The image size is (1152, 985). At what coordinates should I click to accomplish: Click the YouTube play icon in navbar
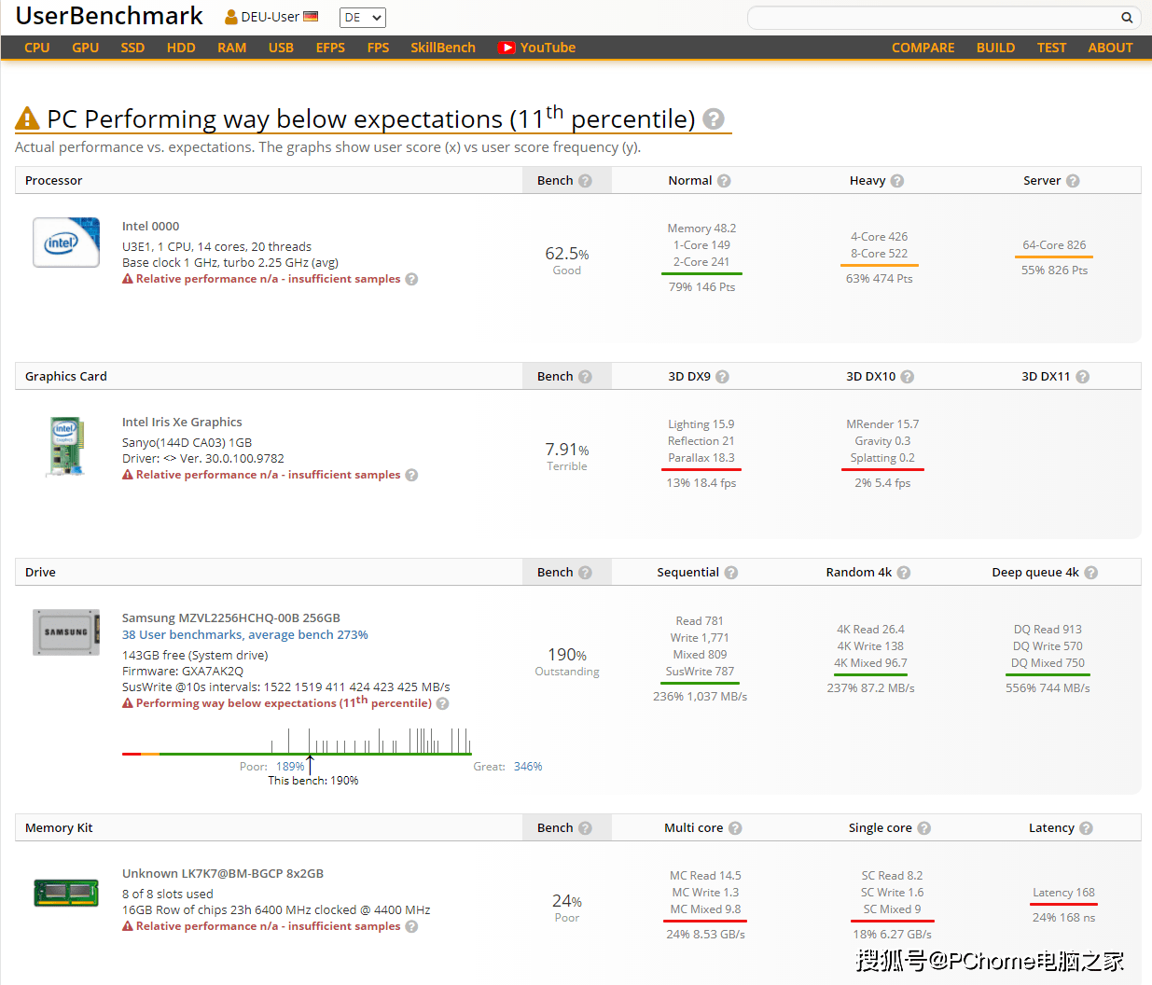coord(507,48)
